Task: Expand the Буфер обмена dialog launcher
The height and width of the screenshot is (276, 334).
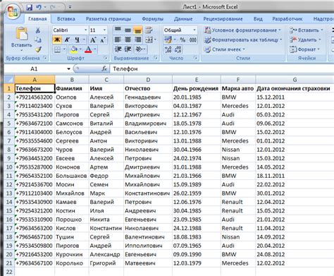Action: (x=45, y=58)
